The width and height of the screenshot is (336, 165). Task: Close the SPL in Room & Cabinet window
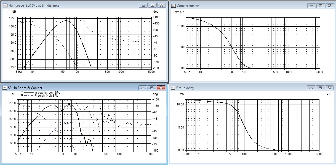(x=161, y=88)
